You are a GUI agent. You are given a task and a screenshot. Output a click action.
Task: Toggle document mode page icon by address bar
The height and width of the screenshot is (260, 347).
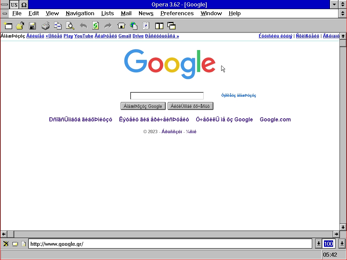pos(23,244)
